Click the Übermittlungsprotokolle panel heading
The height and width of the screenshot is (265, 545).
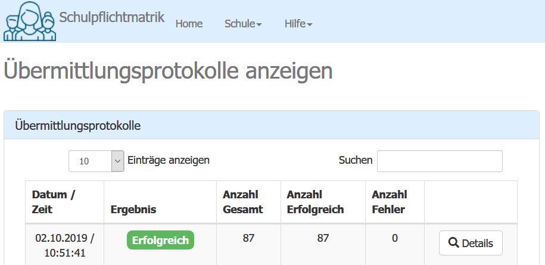pyautogui.click(x=78, y=125)
